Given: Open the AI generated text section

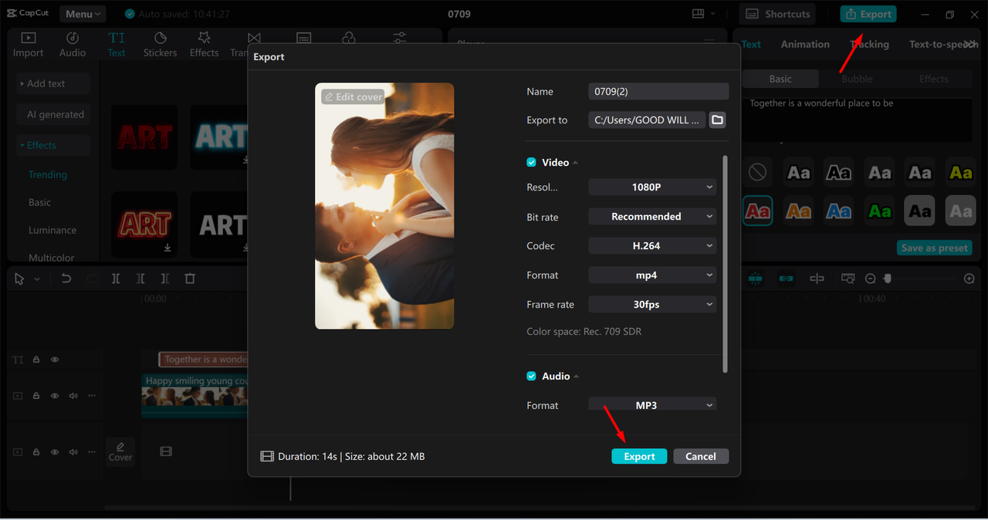Looking at the screenshot, I should [54, 114].
